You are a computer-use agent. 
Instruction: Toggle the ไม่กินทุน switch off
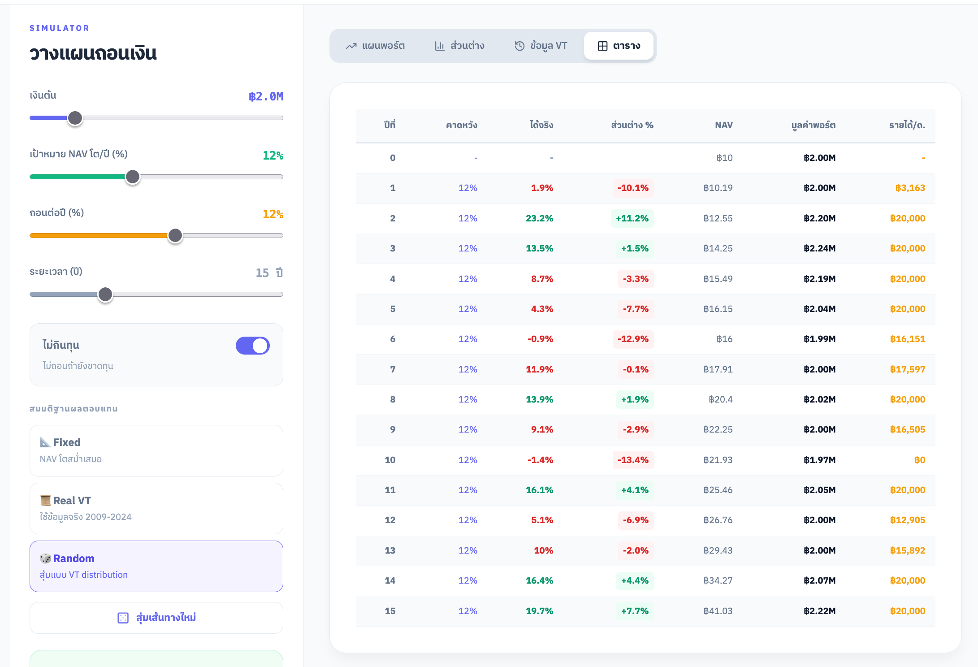(x=252, y=346)
